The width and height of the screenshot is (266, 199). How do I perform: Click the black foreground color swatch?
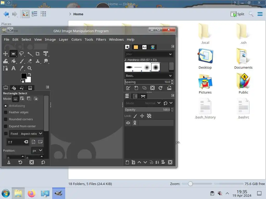pyautogui.click(x=24, y=76)
